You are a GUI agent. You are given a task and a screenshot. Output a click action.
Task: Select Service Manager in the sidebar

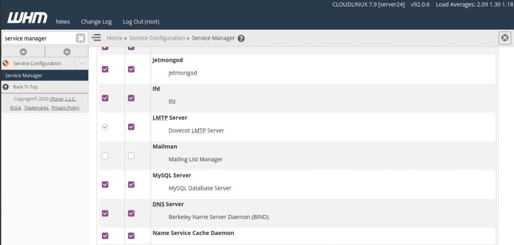click(x=44, y=75)
